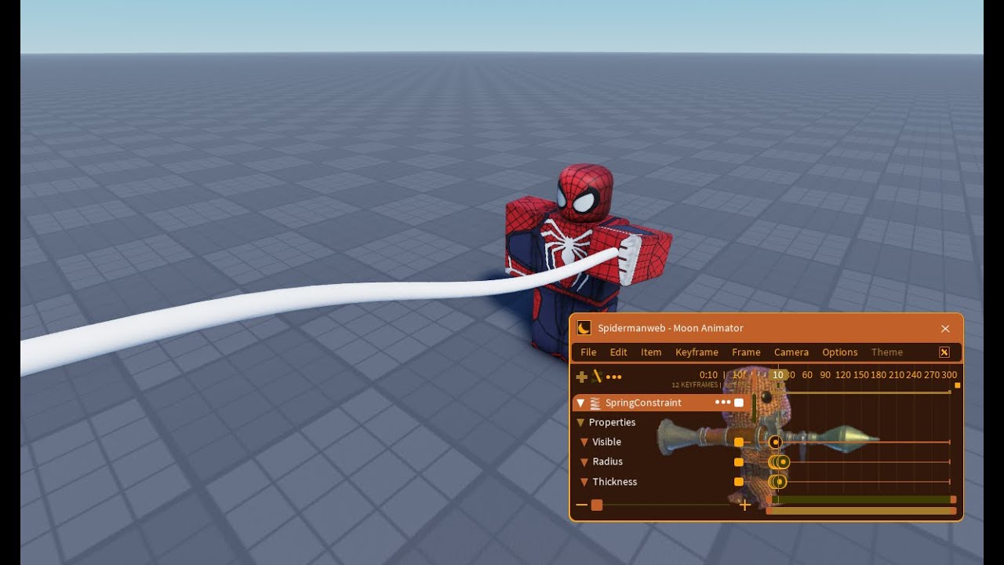1004x565 pixels.
Task: Collapse the SpringConstraint item triangle
Action: point(580,403)
